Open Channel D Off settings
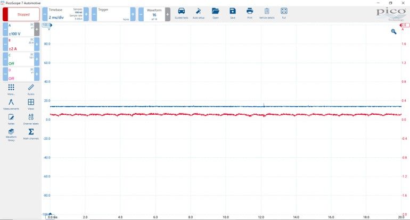 coord(21,73)
